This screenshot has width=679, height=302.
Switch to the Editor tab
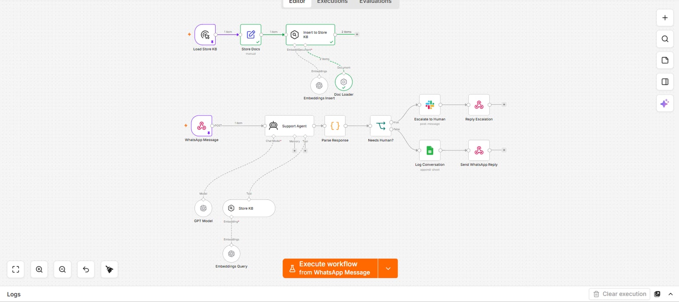(x=297, y=2)
